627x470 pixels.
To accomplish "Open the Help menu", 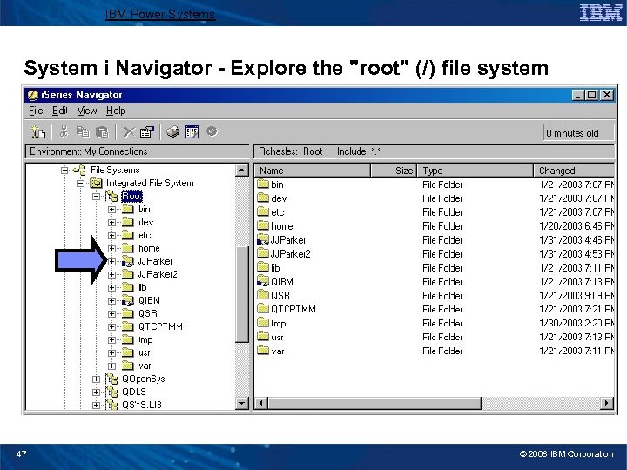I will 116,111.
